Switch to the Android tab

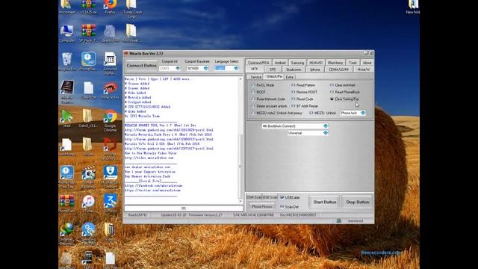coord(279,63)
